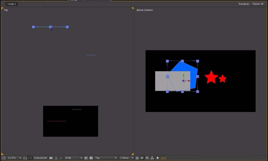Open the 12.5% magnification dropdown
This screenshot has height=161, width=268.
tap(14, 158)
